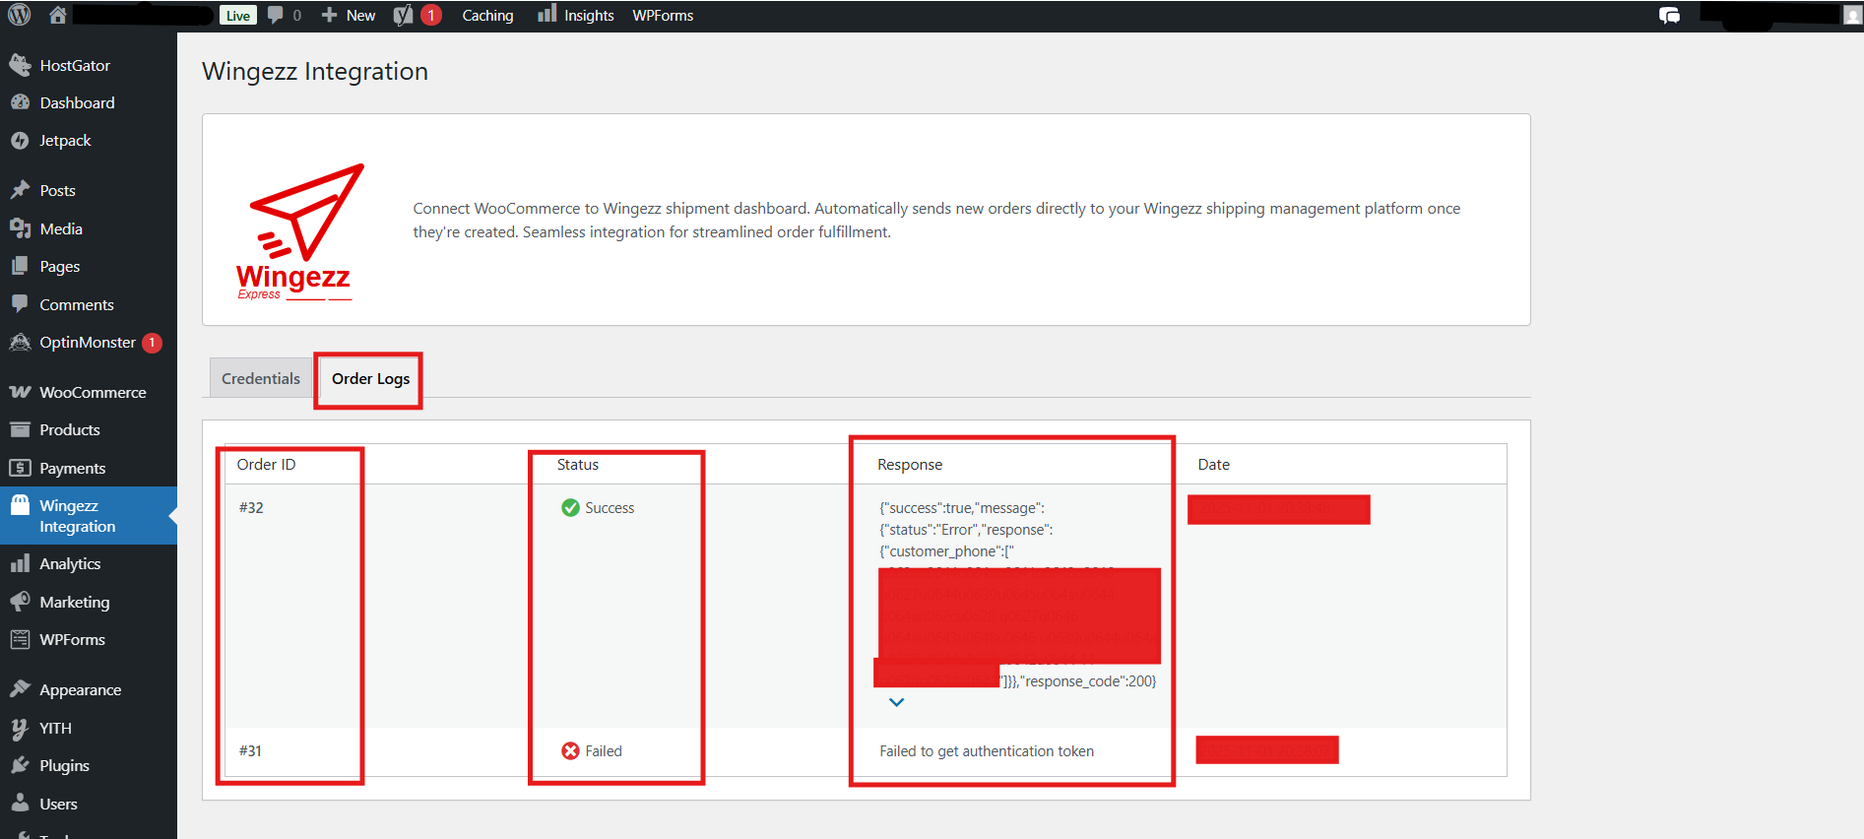
Task: Click the Pages sidebar icon
Action: (x=20, y=266)
